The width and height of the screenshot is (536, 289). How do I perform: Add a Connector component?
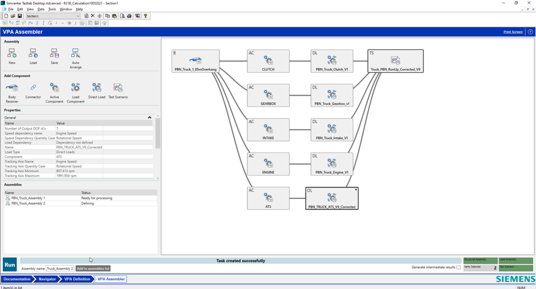[33, 88]
